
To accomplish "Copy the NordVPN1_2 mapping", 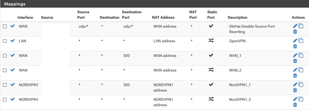I will [301, 99].
